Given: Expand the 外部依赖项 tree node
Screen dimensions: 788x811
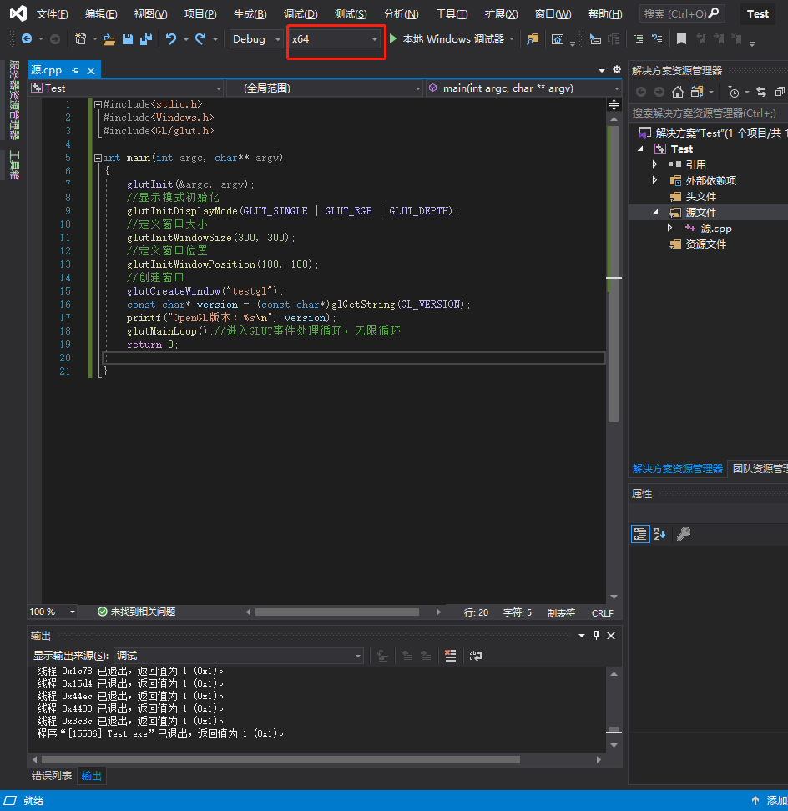Looking at the screenshot, I should coord(655,180).
